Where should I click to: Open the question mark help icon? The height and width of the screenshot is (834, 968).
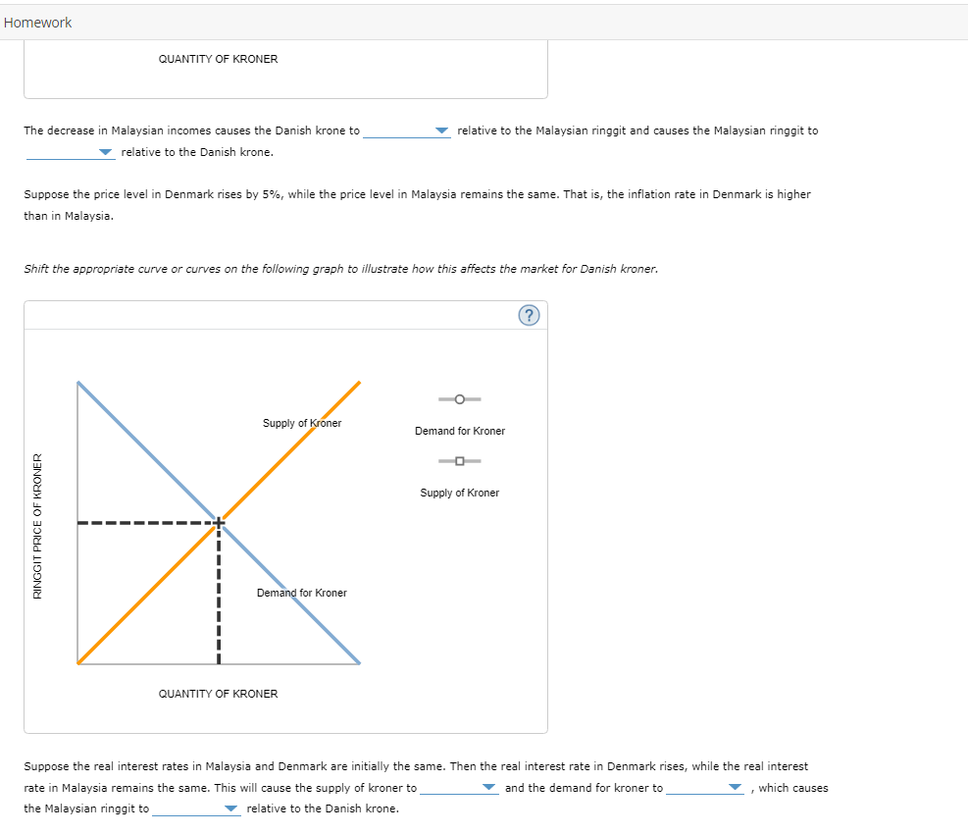pyautogui.click(x=529, y=315)
